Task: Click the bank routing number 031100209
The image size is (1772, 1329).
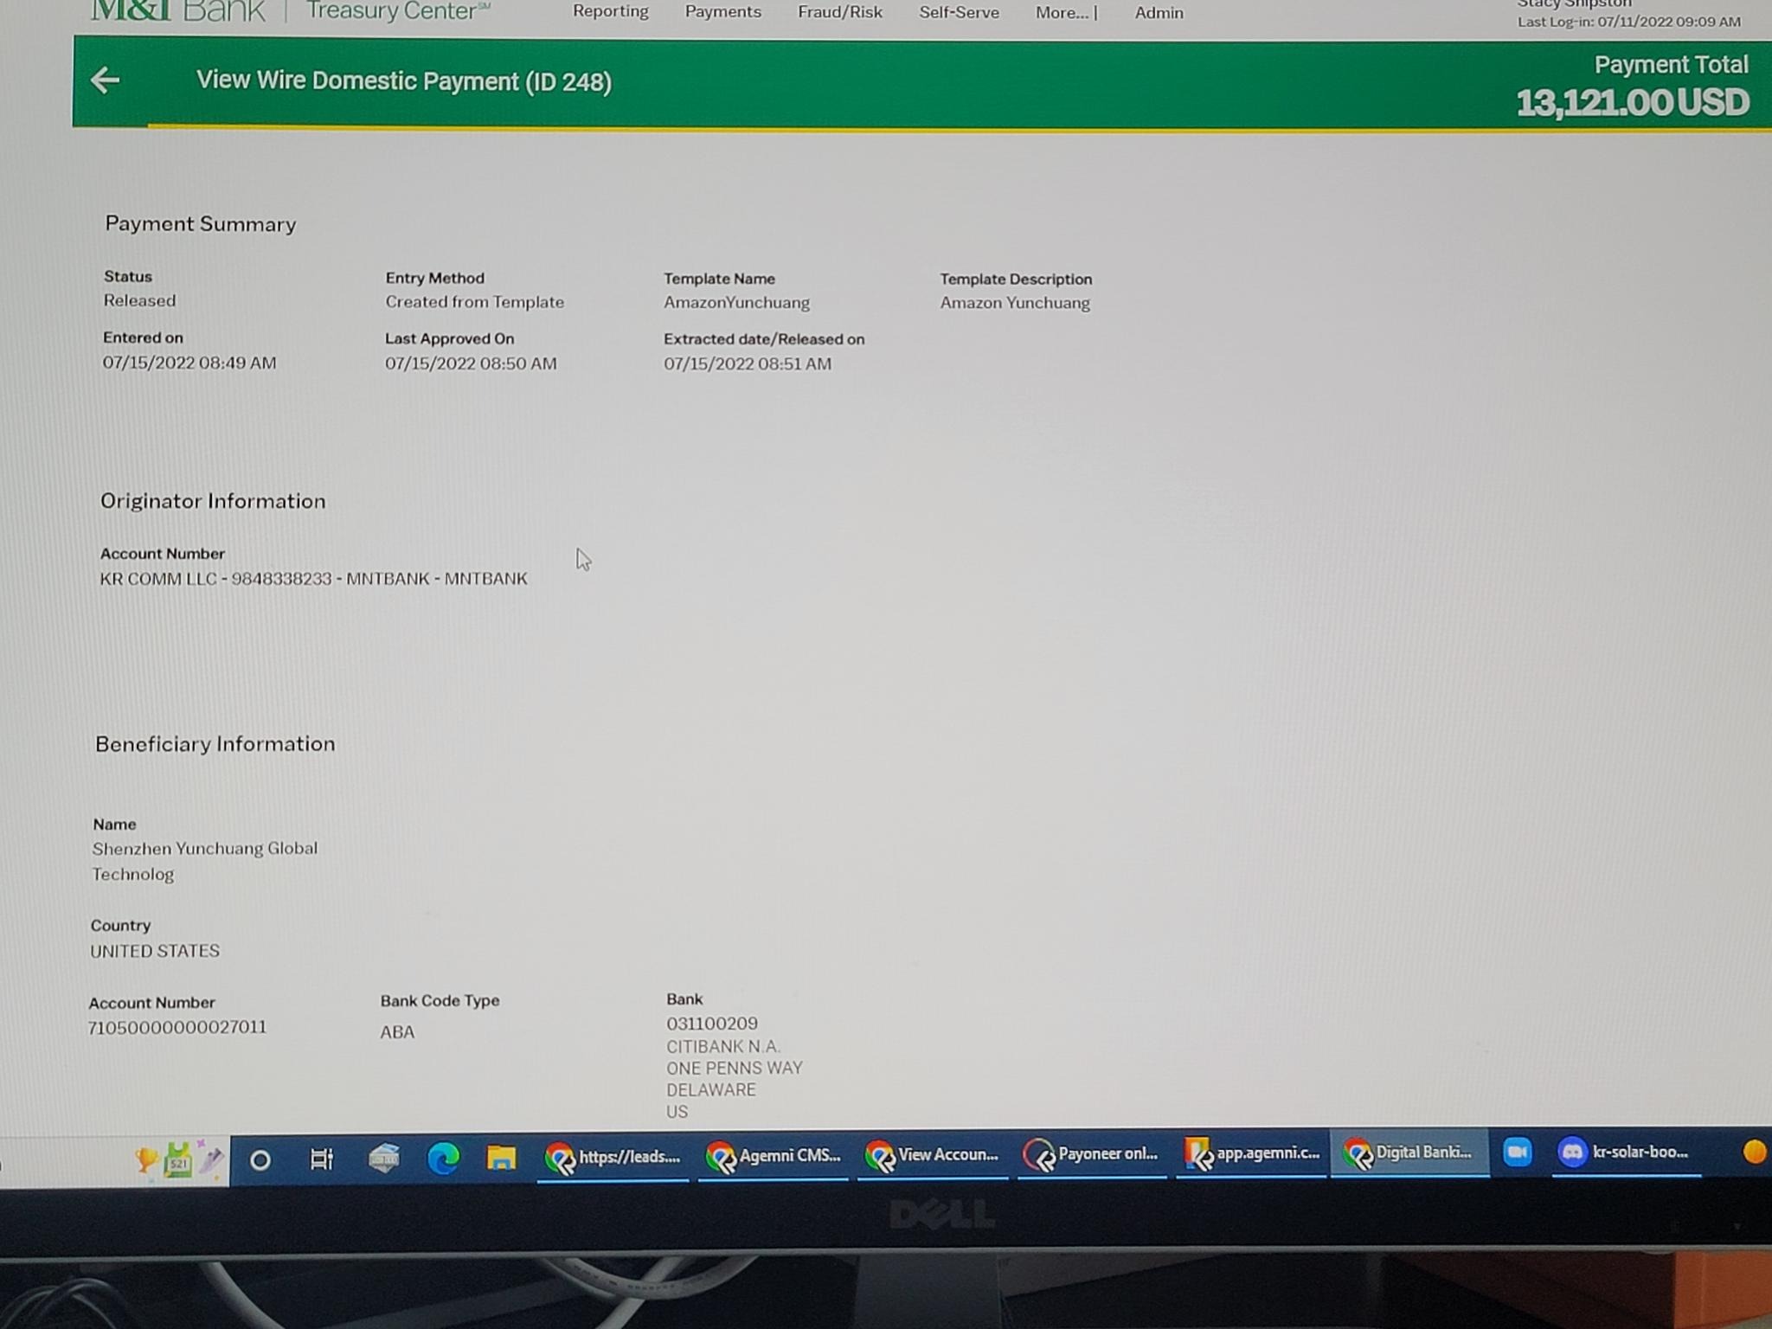Action: pyautogui.click(x=712, y=1024)
